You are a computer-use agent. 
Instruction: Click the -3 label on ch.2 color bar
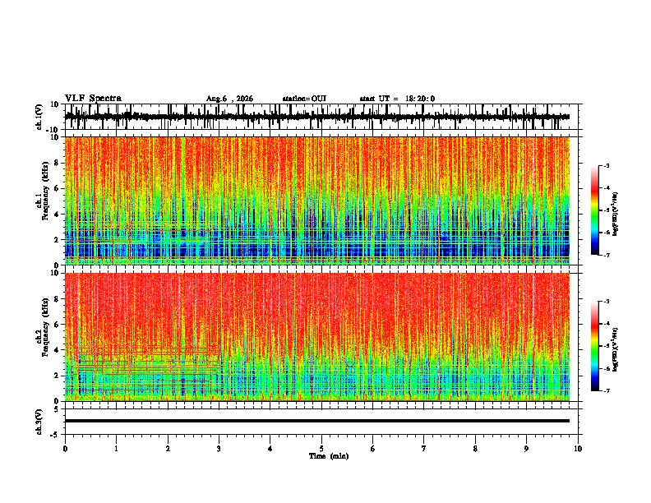pyautogui.click(x=606, y=302)
